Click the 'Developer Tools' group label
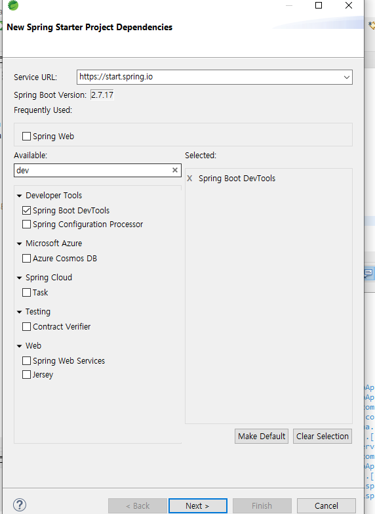 click(54, 196)
